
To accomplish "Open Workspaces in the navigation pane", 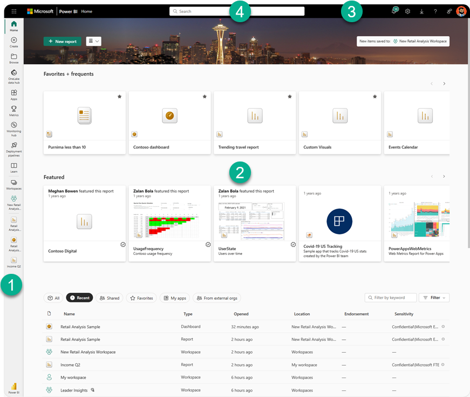I will click(x=14, y=185).
